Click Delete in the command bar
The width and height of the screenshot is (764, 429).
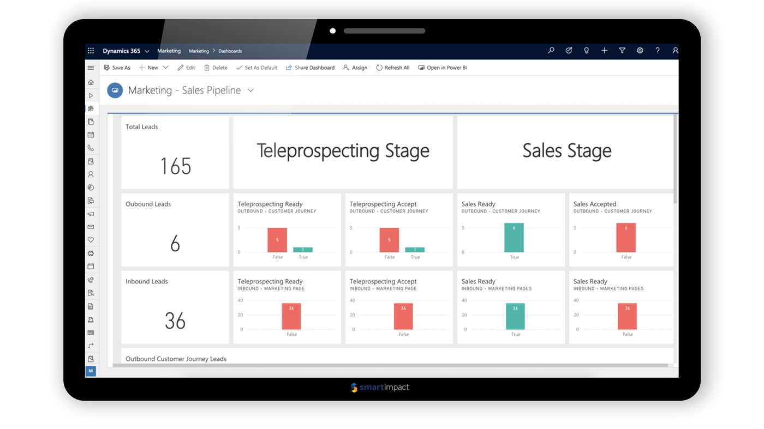click(x=216, y=68)
